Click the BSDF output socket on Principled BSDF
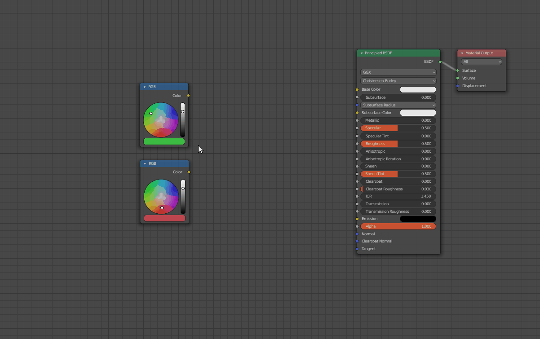Viewport: 540px width, 339px height. pos(440,62)
